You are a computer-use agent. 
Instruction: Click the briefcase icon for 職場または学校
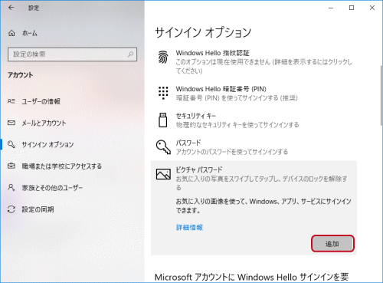tap(11, 166)
